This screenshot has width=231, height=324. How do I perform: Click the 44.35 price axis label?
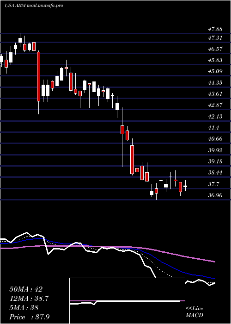(x=215, y=83)
